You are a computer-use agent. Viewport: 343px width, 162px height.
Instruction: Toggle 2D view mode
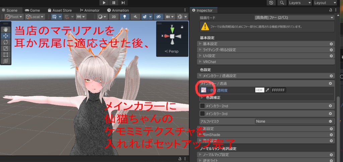coord(114,17)
